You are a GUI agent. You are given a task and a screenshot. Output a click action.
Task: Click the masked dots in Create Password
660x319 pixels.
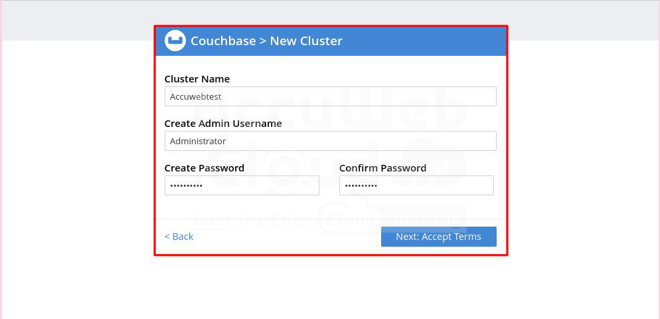tap(186, 185)
